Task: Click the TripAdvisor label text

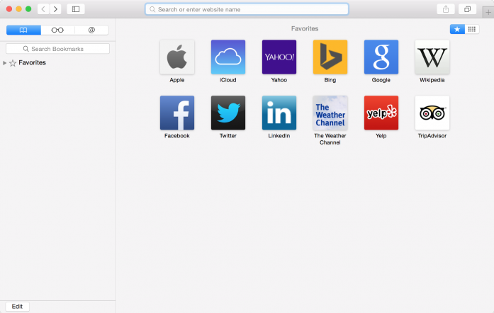Action: coord(432,136)
